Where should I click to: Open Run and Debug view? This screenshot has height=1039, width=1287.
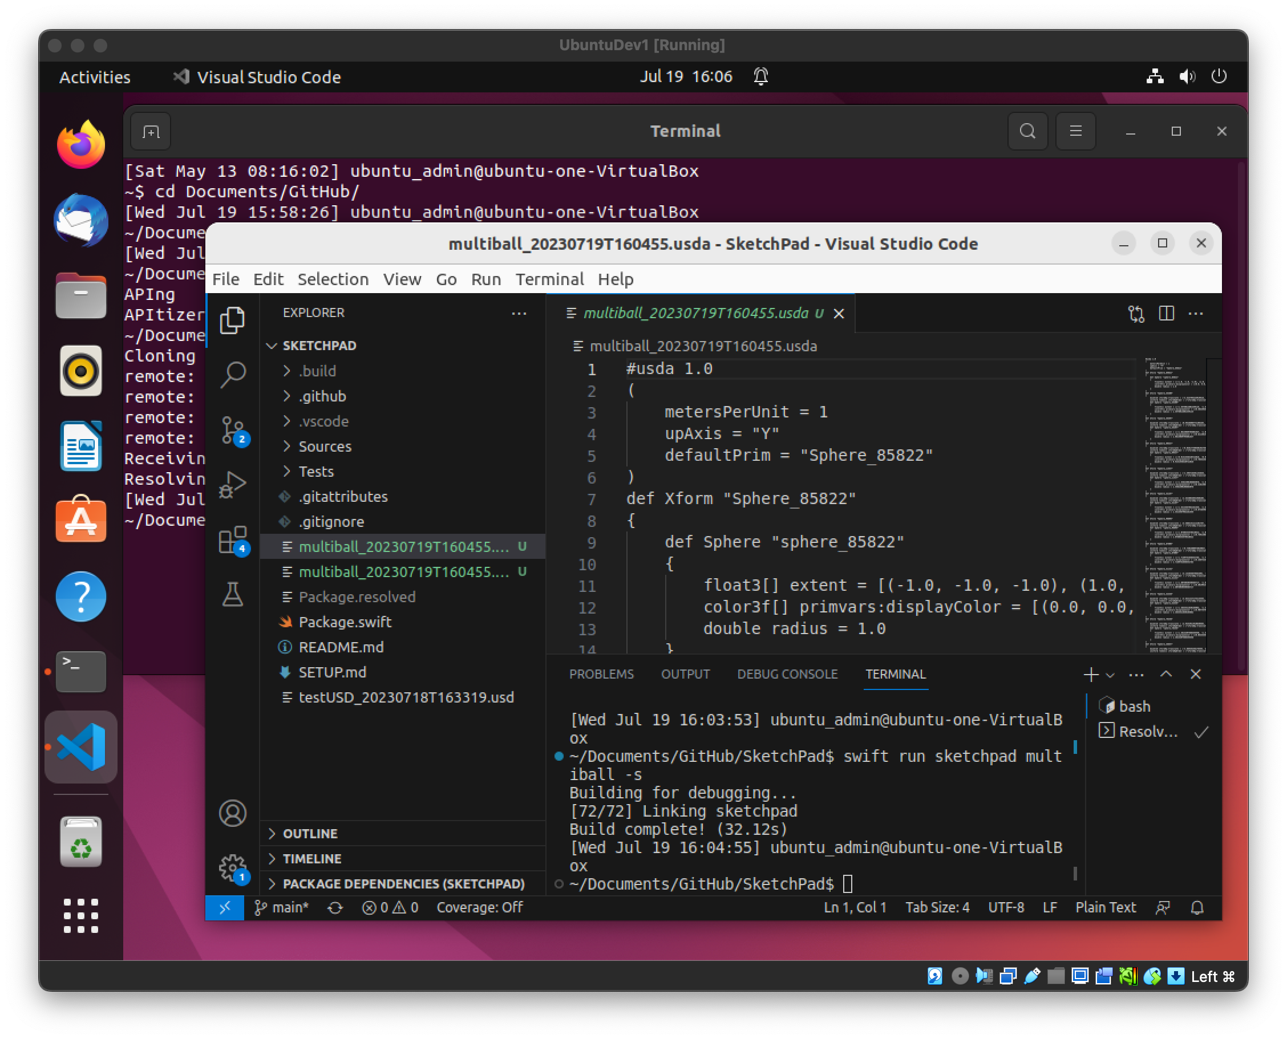click(233, 484)
